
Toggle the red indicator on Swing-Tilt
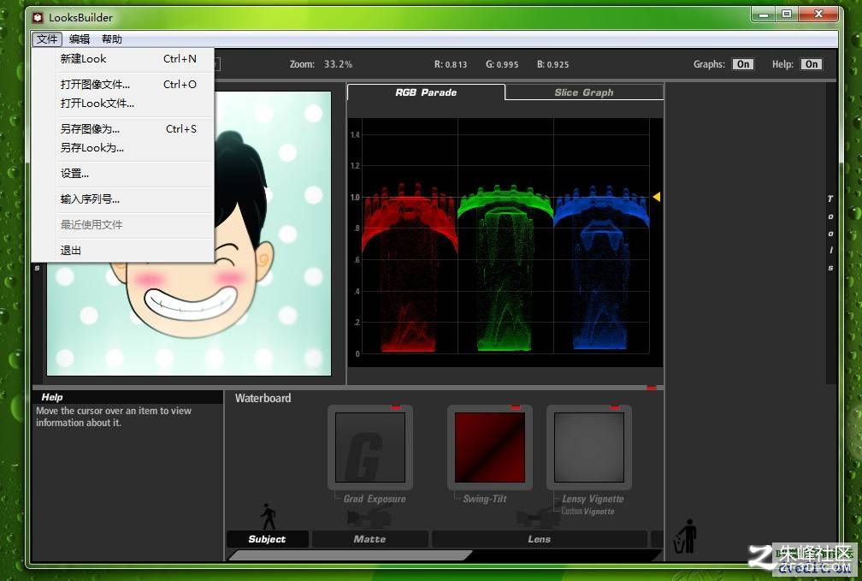(x=515, y=407)
